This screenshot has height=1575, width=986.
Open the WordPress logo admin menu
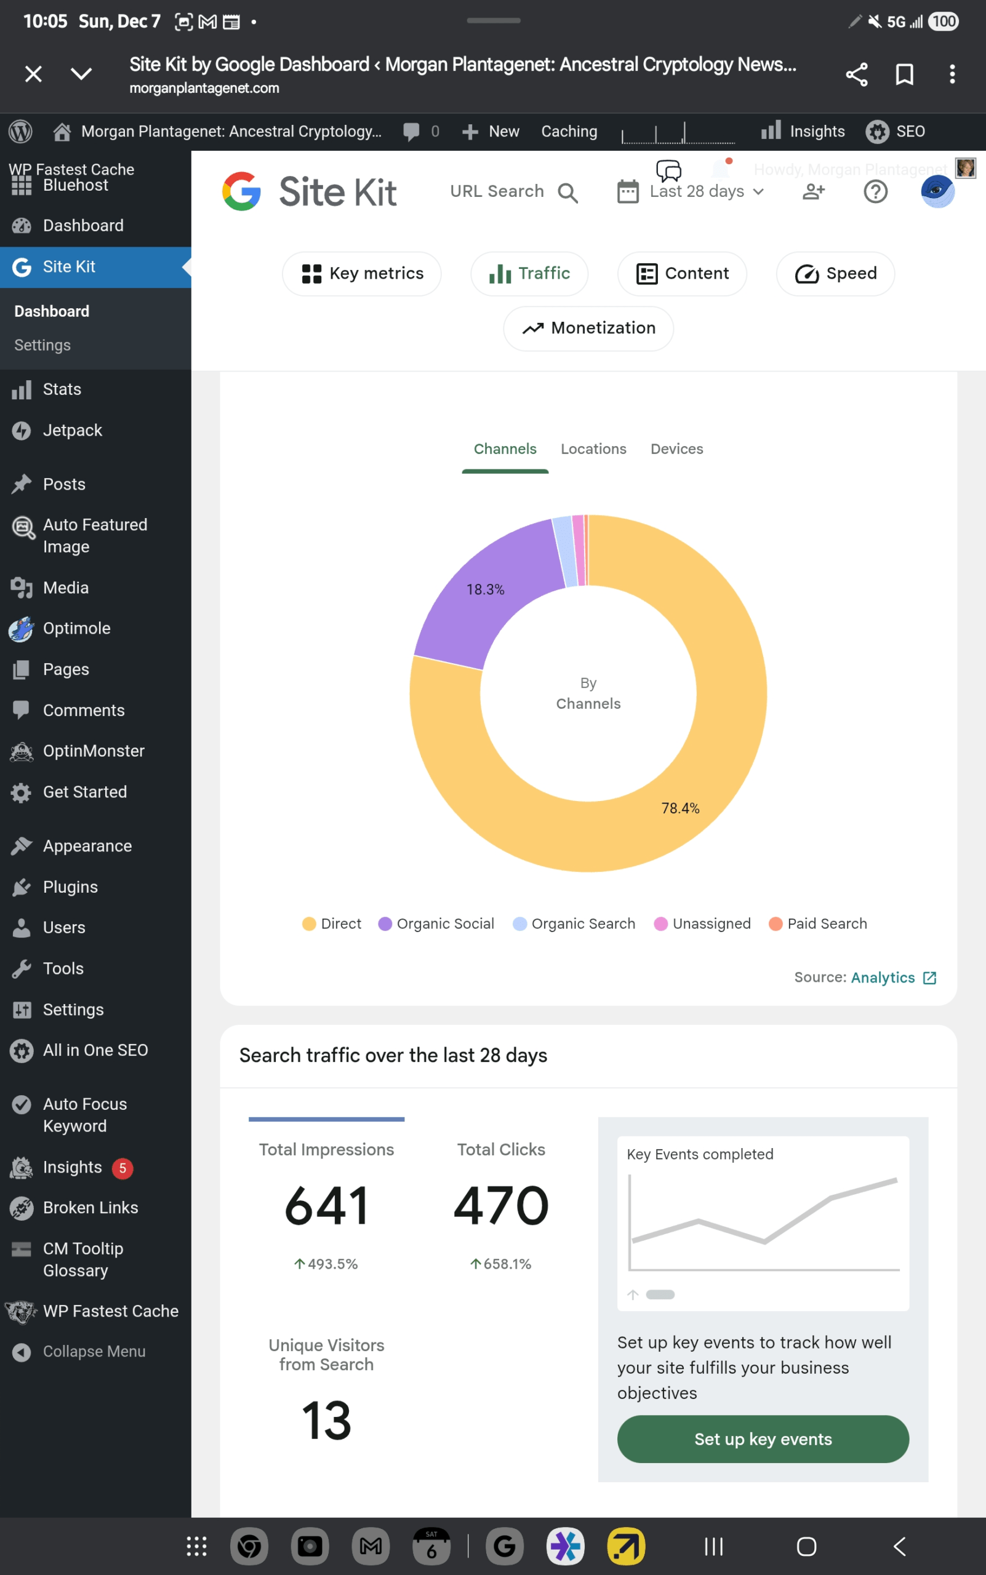pyautogui.click(x=21, y=132)
